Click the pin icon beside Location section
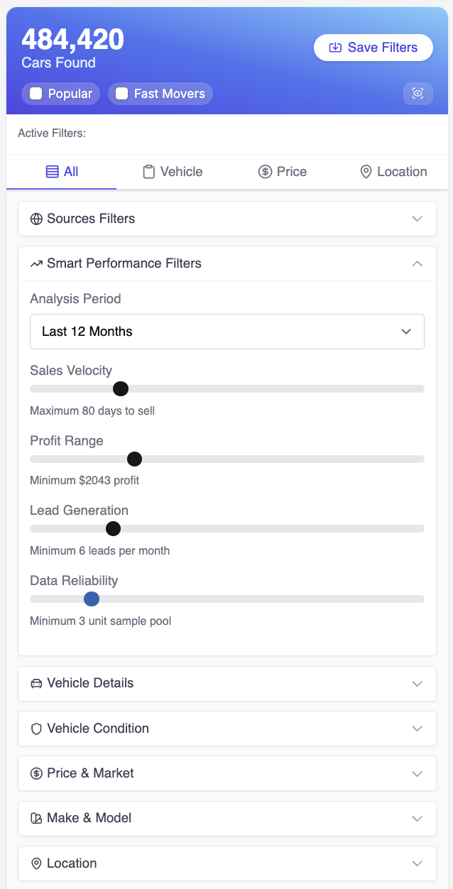 [x=36, y=863]
